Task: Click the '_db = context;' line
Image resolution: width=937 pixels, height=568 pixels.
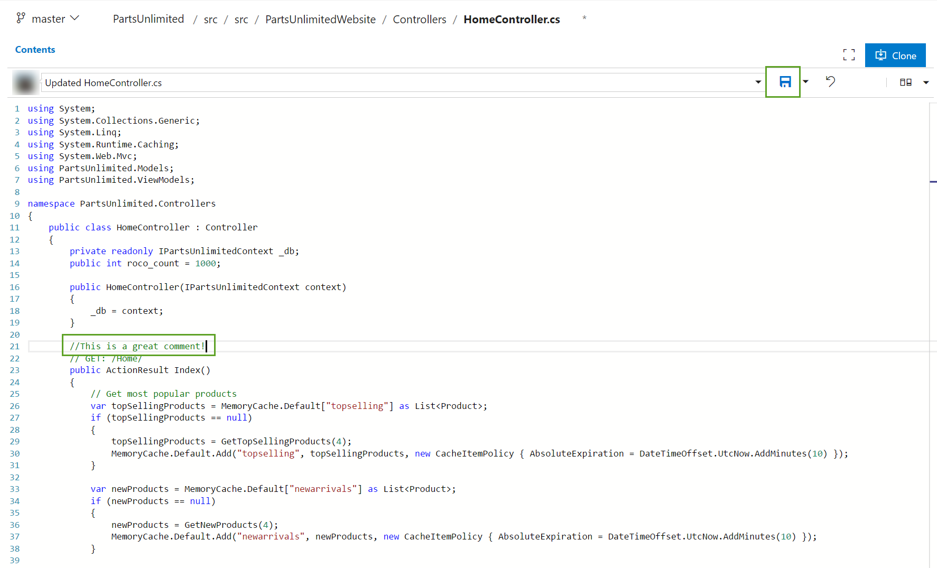Action: point(127,311)
